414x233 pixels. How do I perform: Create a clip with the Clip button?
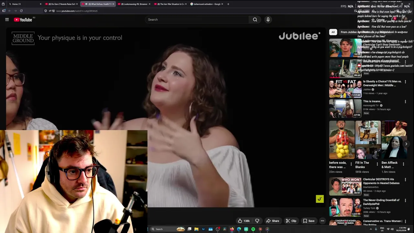[x=291, y=221]
